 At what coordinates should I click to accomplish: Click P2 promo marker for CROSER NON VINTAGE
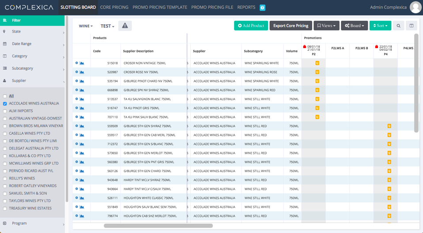[317, 63]
